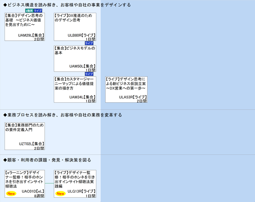
Task: Select heading ビジネス構造を読み解き、お客様や自社の事業をデザインする
Action: click(x=67, y=5)
